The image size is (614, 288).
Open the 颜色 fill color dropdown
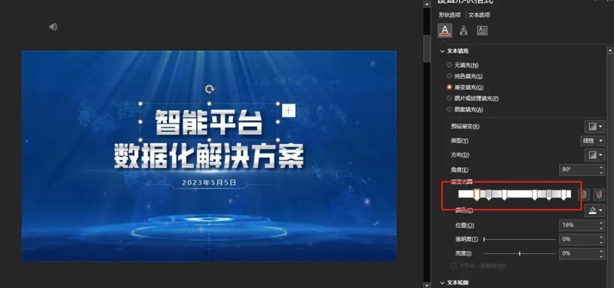point(595,211)
